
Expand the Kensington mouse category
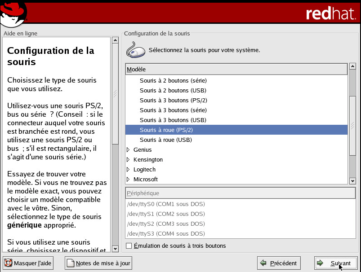coord(129,160)
